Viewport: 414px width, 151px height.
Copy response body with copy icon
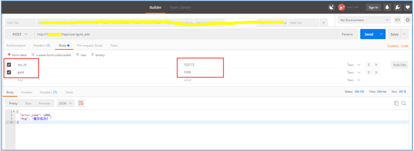(x=396, y=103)
